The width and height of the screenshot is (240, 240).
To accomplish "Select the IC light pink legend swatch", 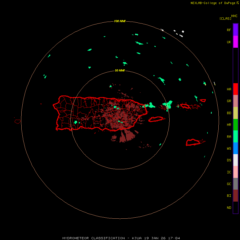I will pos(235,172).
